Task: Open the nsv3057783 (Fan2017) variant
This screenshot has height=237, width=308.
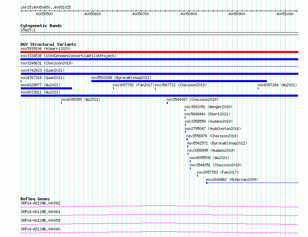Action: click(x=218, y=172)
